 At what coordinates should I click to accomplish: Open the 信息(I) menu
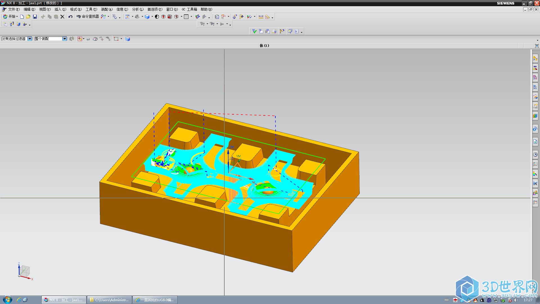122,9
